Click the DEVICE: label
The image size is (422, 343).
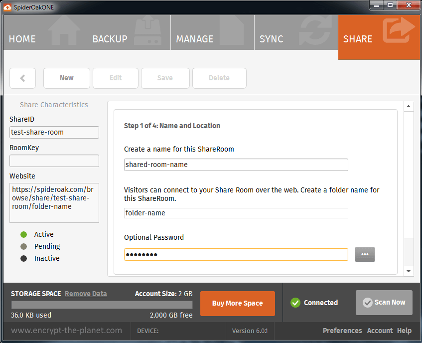148,331
